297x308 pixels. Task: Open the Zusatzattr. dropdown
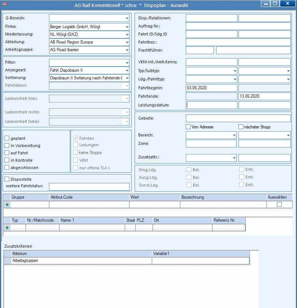[234, 158]
